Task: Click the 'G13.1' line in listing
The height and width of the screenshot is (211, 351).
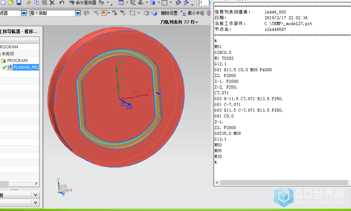Action: click(x=220, y=139)
